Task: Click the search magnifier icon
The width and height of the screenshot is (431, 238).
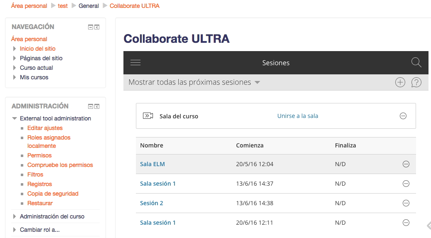Action: tap(416, 63)
